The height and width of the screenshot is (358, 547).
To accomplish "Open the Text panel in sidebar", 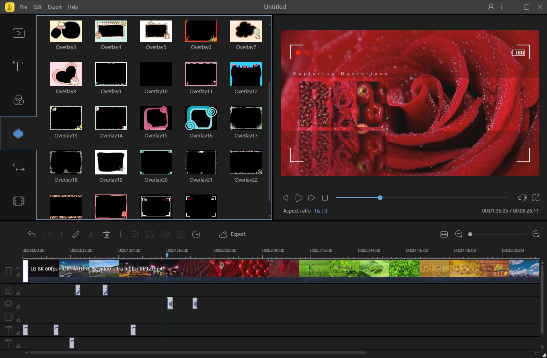I will click(19, 66).
